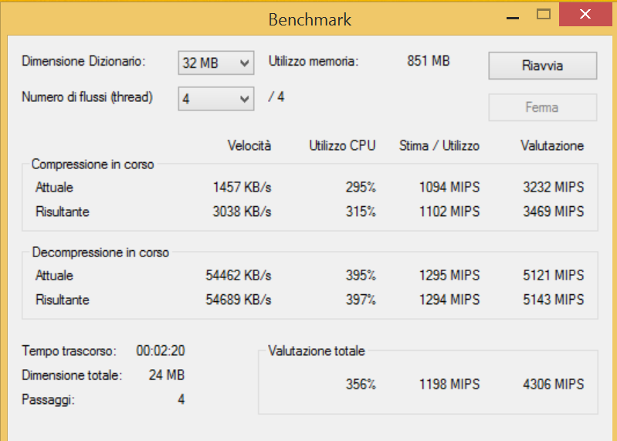Click the Ferma button

pyautogui.click(x=542, y=107)
